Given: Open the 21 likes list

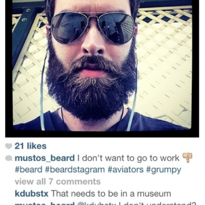Looking at the screenshot, I should [x=31, y=146].
